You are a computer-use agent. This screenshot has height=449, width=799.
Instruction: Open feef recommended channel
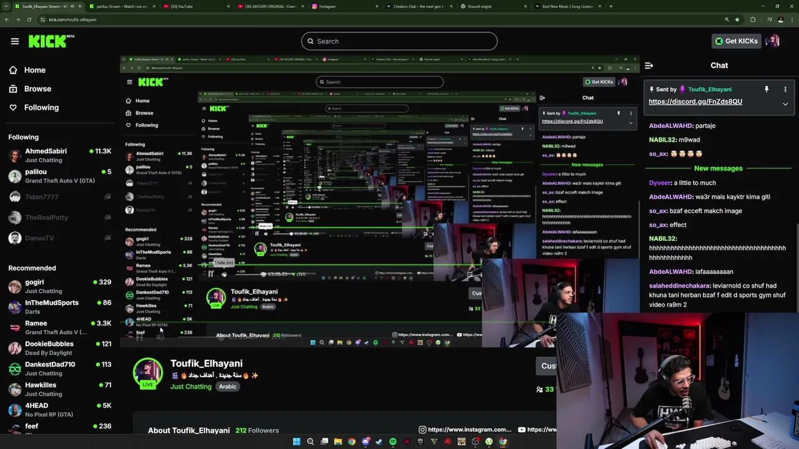coord(61,428)
